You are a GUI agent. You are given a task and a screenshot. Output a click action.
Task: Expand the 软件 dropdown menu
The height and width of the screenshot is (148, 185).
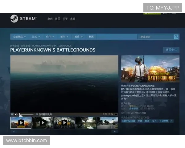(50, 37)
